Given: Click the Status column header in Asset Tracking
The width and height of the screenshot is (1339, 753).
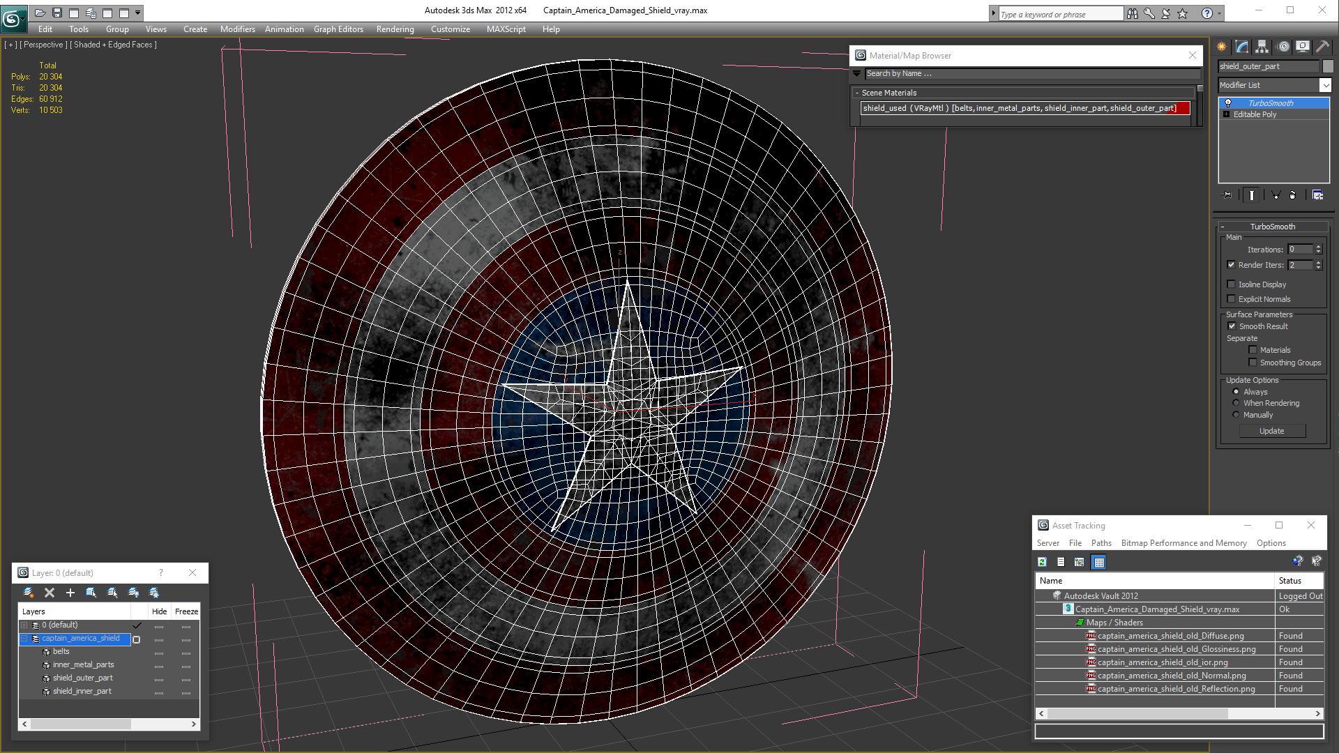Looking at the screenshot, I should [1299, 581].
